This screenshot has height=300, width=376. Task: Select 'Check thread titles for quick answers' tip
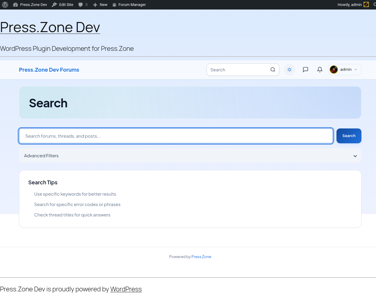pos(72,215)
